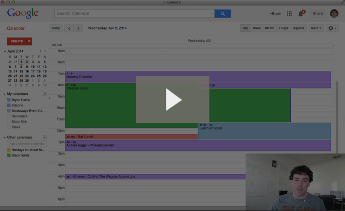Play the video overlay
Viewport: 345px width, 211px height.
click(173, 99)
